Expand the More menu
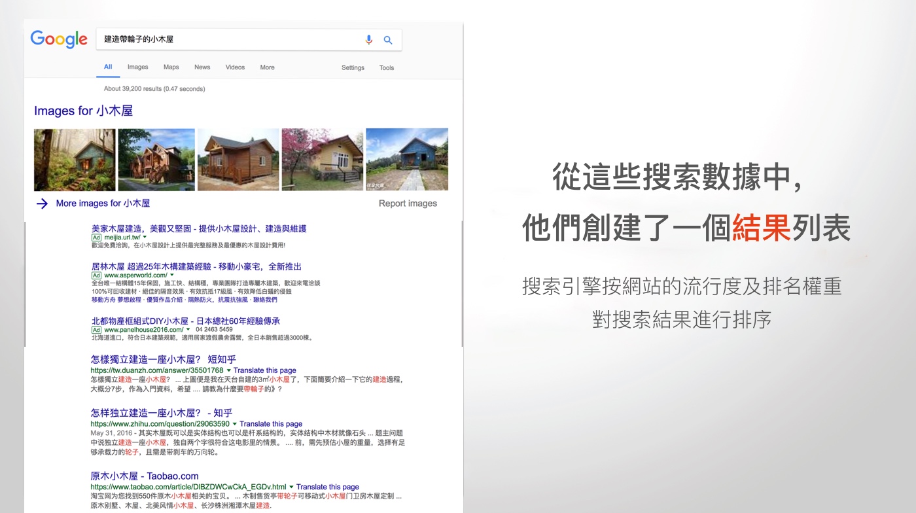Screen dimensions: 916x513 [x=267, y=67]
